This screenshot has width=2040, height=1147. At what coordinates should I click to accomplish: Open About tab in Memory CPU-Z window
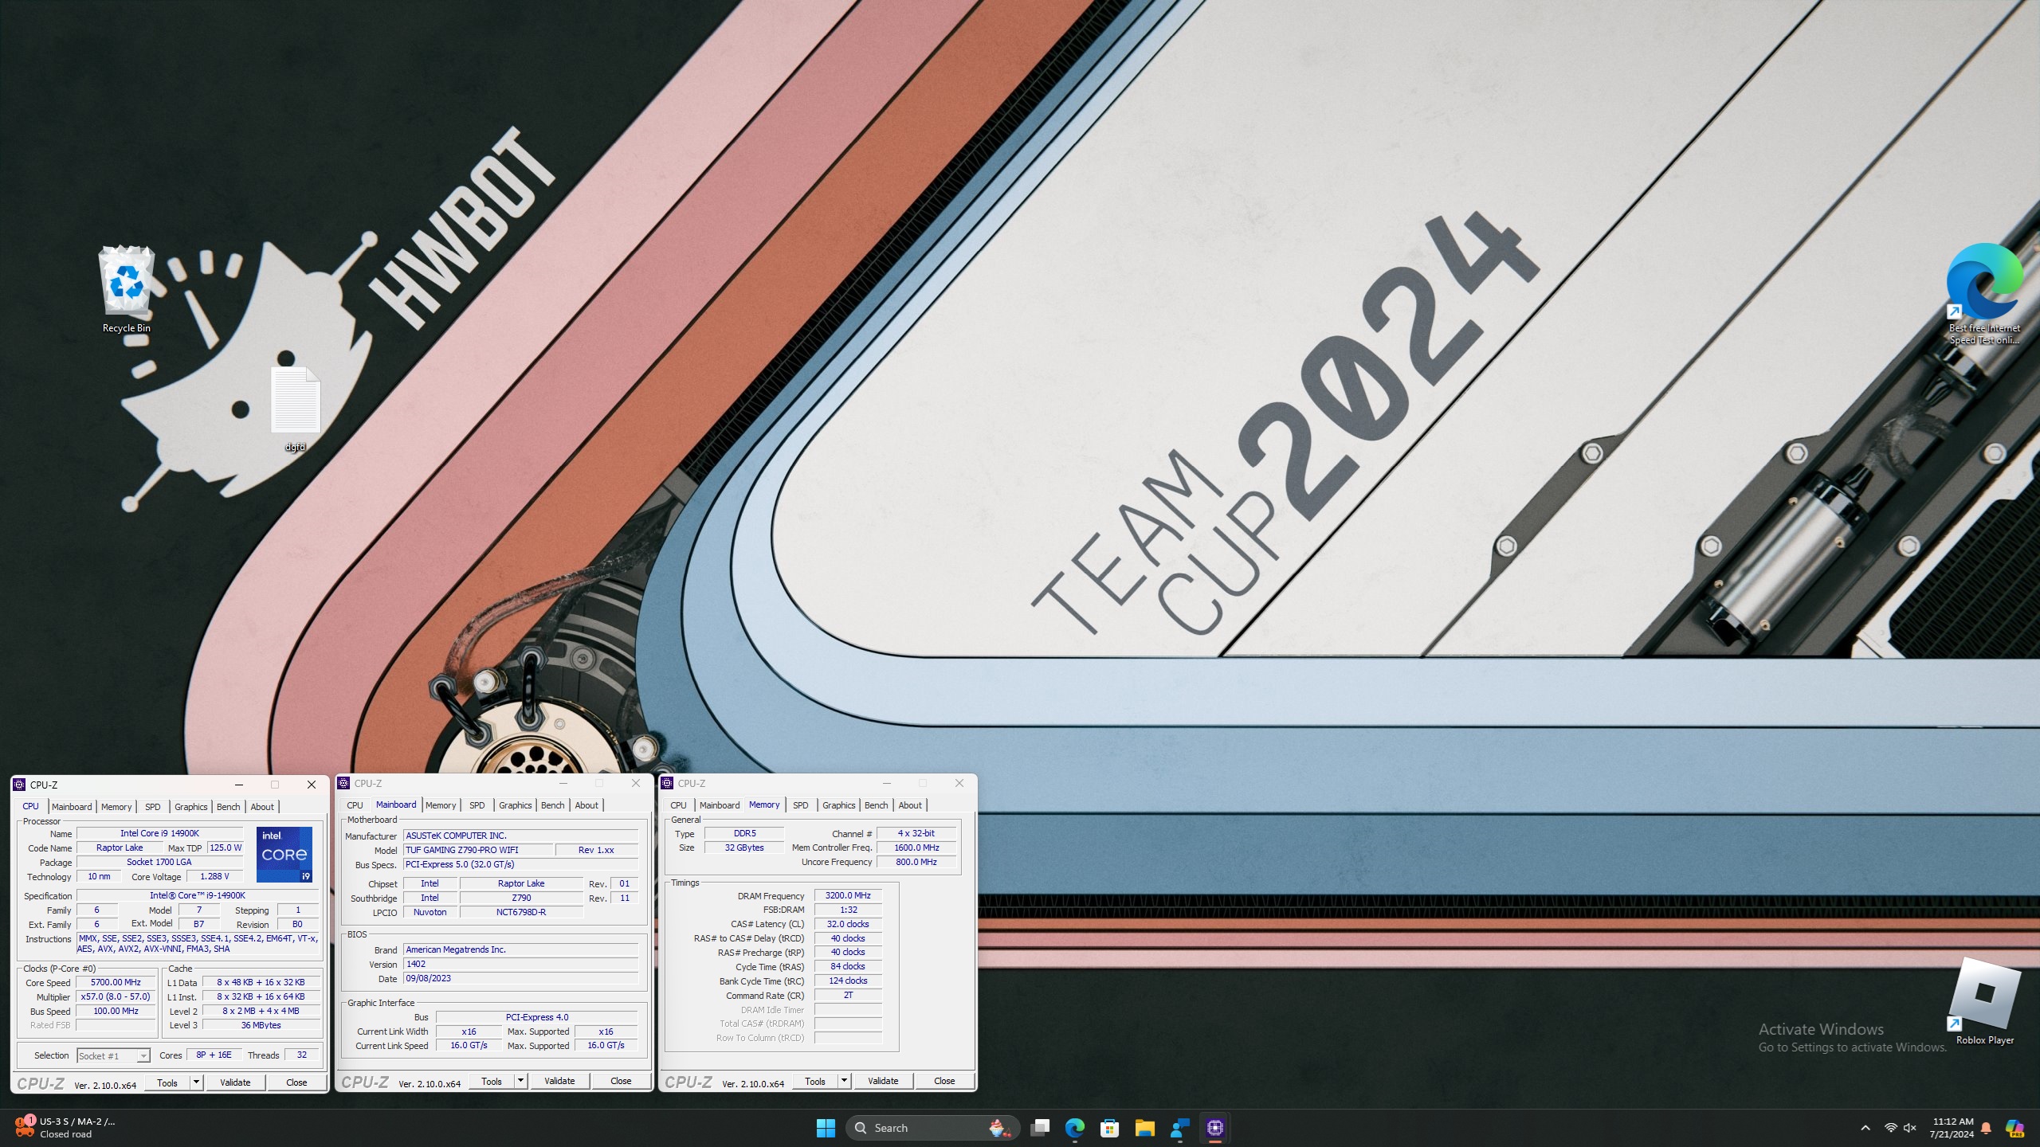pyautogui.click(x=910, y=805)
